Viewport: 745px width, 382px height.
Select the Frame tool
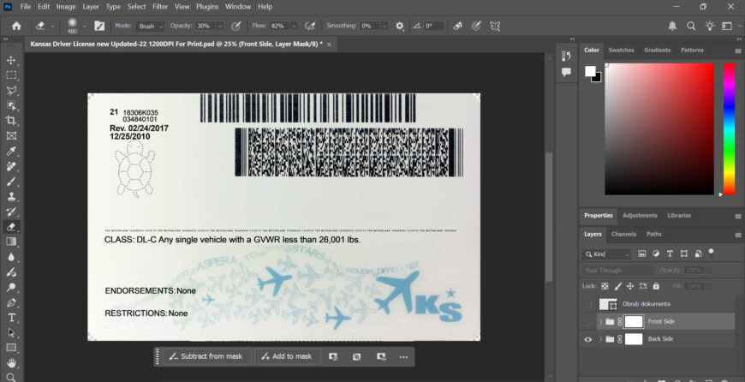pos(11,136)
